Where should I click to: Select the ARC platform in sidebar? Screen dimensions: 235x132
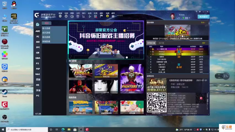(38, 31)
